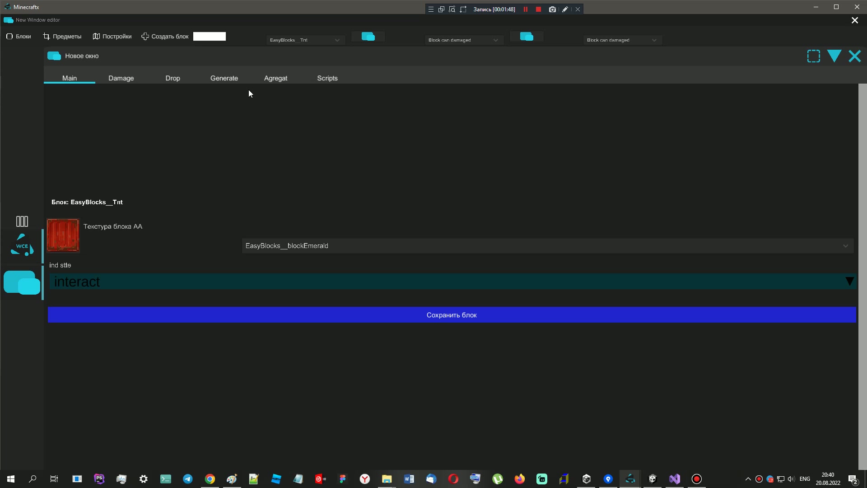Click the Новое окно window icon
This screenshot has height=488, width=867.
[54, 56]
